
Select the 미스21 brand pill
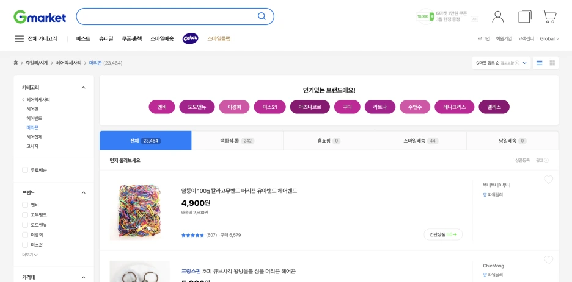[x=270, y=107]
